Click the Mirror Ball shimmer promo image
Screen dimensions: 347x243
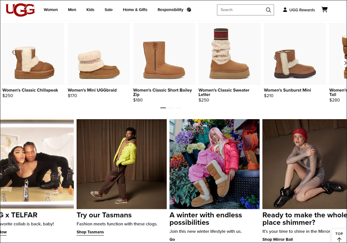coord(305,164)
